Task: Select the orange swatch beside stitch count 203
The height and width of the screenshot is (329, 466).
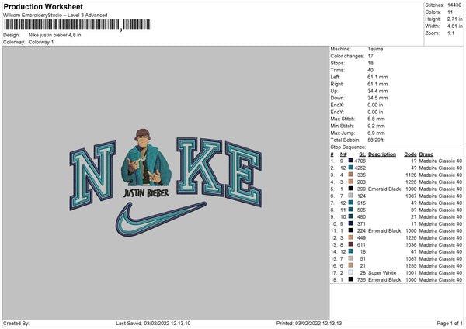Action: click(x=350, y=182)
